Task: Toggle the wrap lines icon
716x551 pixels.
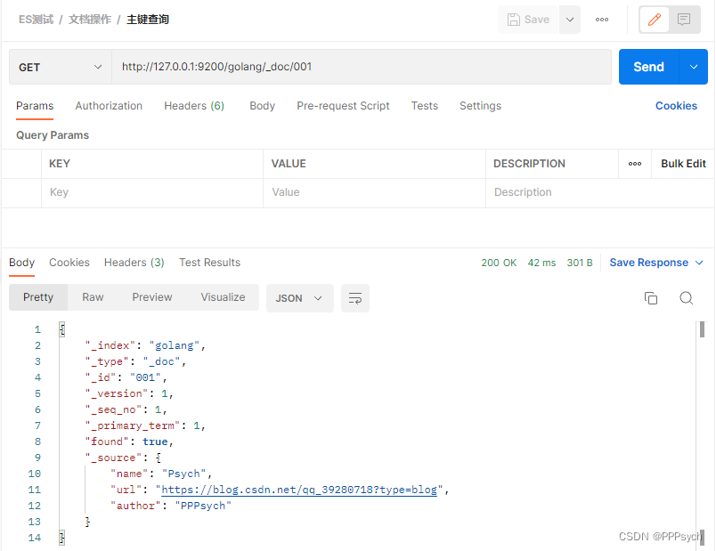Action: [x=355, y=298]
